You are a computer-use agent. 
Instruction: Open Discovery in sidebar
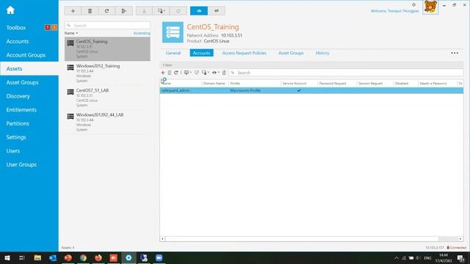point(18,96)
